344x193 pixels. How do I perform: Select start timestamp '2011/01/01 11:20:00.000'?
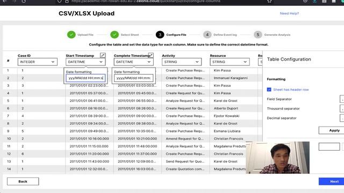89,154
